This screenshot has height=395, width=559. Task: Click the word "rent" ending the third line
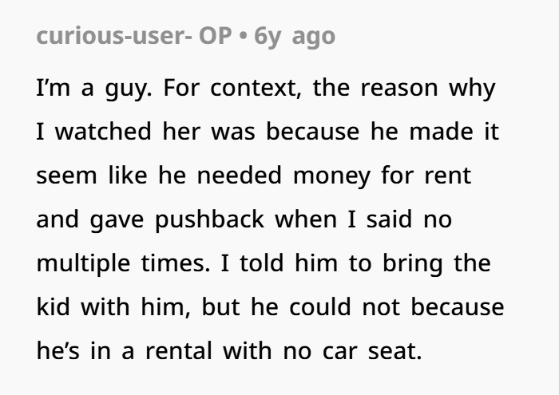pos(448,176)
